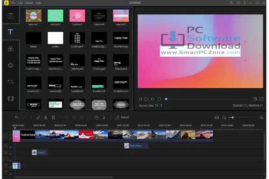Select the opener4 template
Image resolution: width=269 pixels, height=179 pixels.
pos(99,16)
